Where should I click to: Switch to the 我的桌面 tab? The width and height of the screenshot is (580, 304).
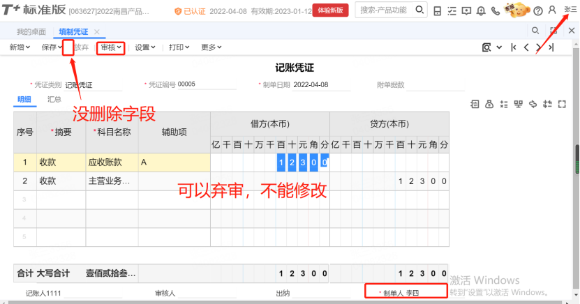[x=31, y=32]
